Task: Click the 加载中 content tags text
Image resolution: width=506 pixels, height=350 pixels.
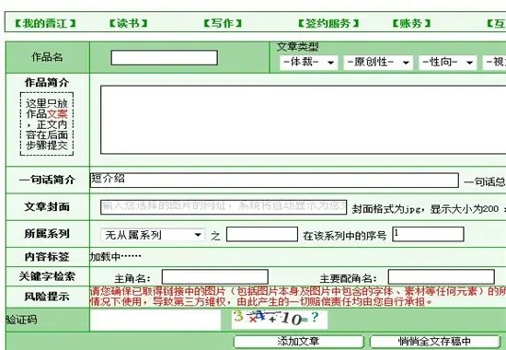Action: tap(116, 257)
